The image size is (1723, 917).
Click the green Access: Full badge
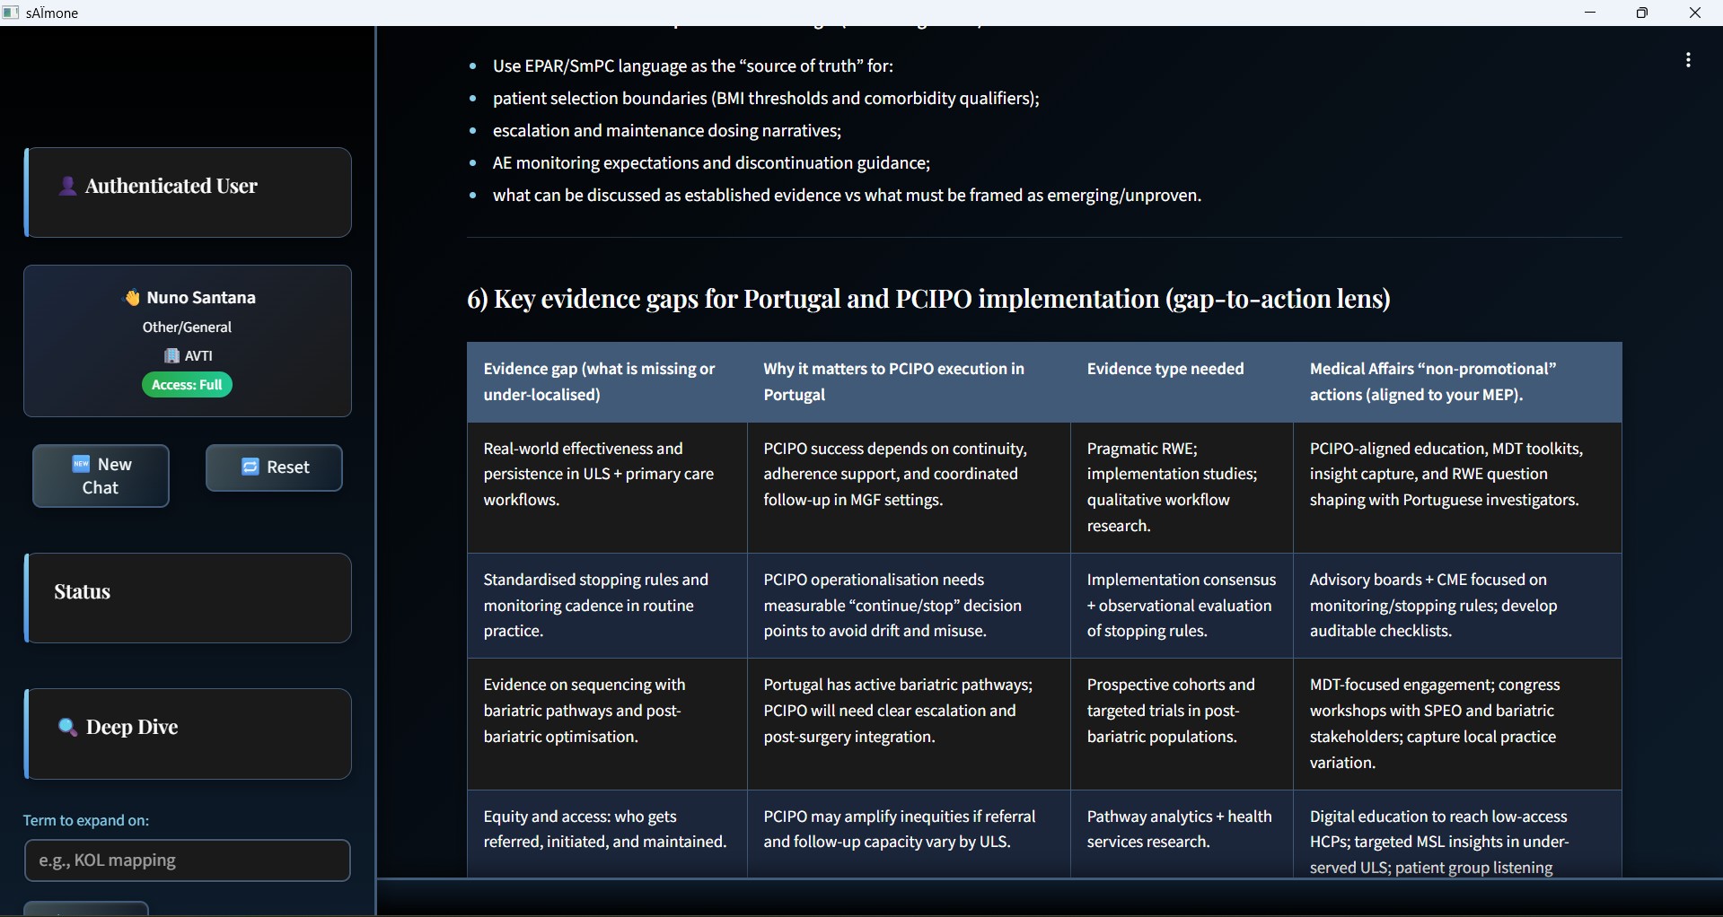coord(187,385)
